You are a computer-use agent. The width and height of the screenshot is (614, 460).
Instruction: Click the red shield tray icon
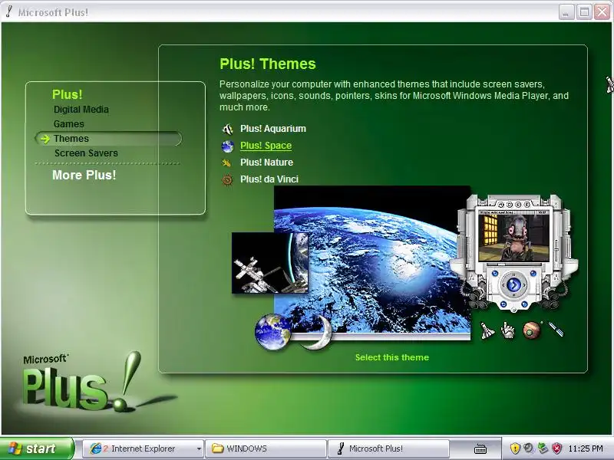pyautogui.click(x=557, y=449)
